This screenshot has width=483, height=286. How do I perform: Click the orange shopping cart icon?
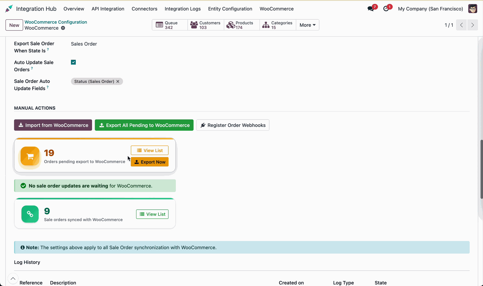[x=30, y=156]
